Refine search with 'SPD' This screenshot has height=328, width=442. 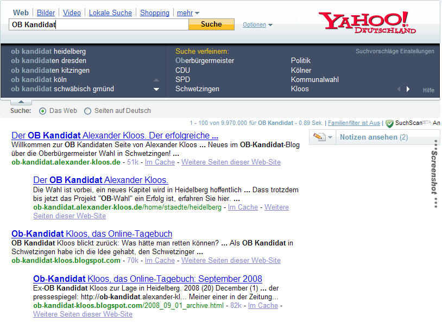182,79
